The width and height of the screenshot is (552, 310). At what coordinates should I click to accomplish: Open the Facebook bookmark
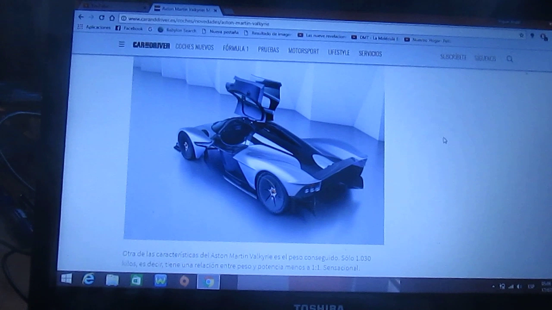click(129, 28)
